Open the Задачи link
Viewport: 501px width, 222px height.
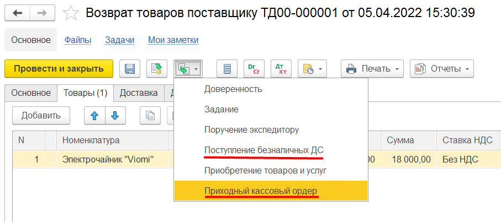(x=120, y=40)
